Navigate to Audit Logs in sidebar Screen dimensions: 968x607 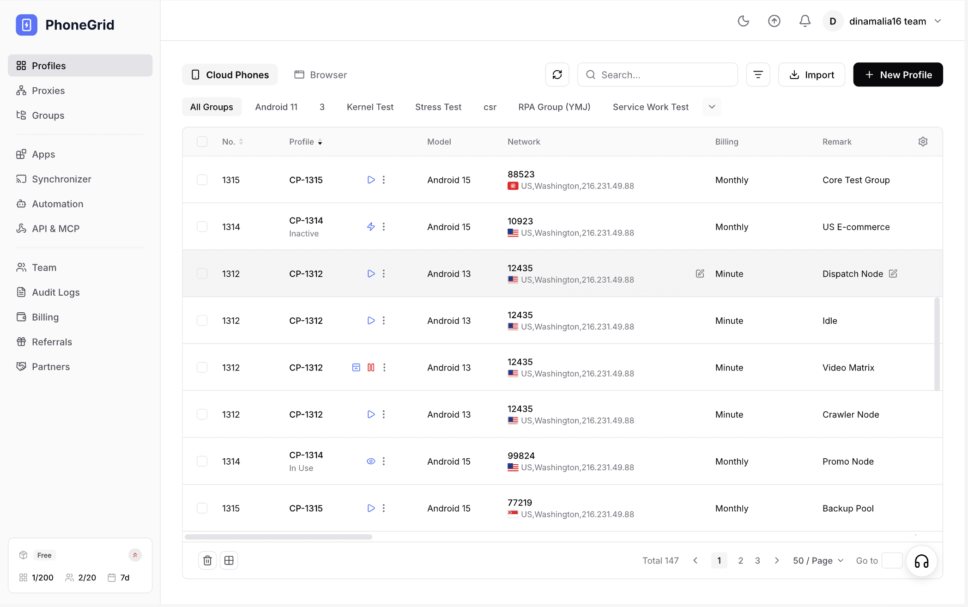click(55, 292)
